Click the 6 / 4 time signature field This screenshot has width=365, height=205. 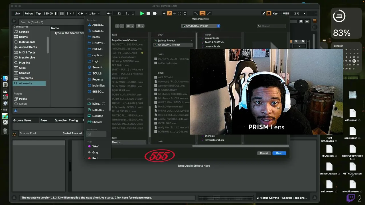[x=70, y=13]
